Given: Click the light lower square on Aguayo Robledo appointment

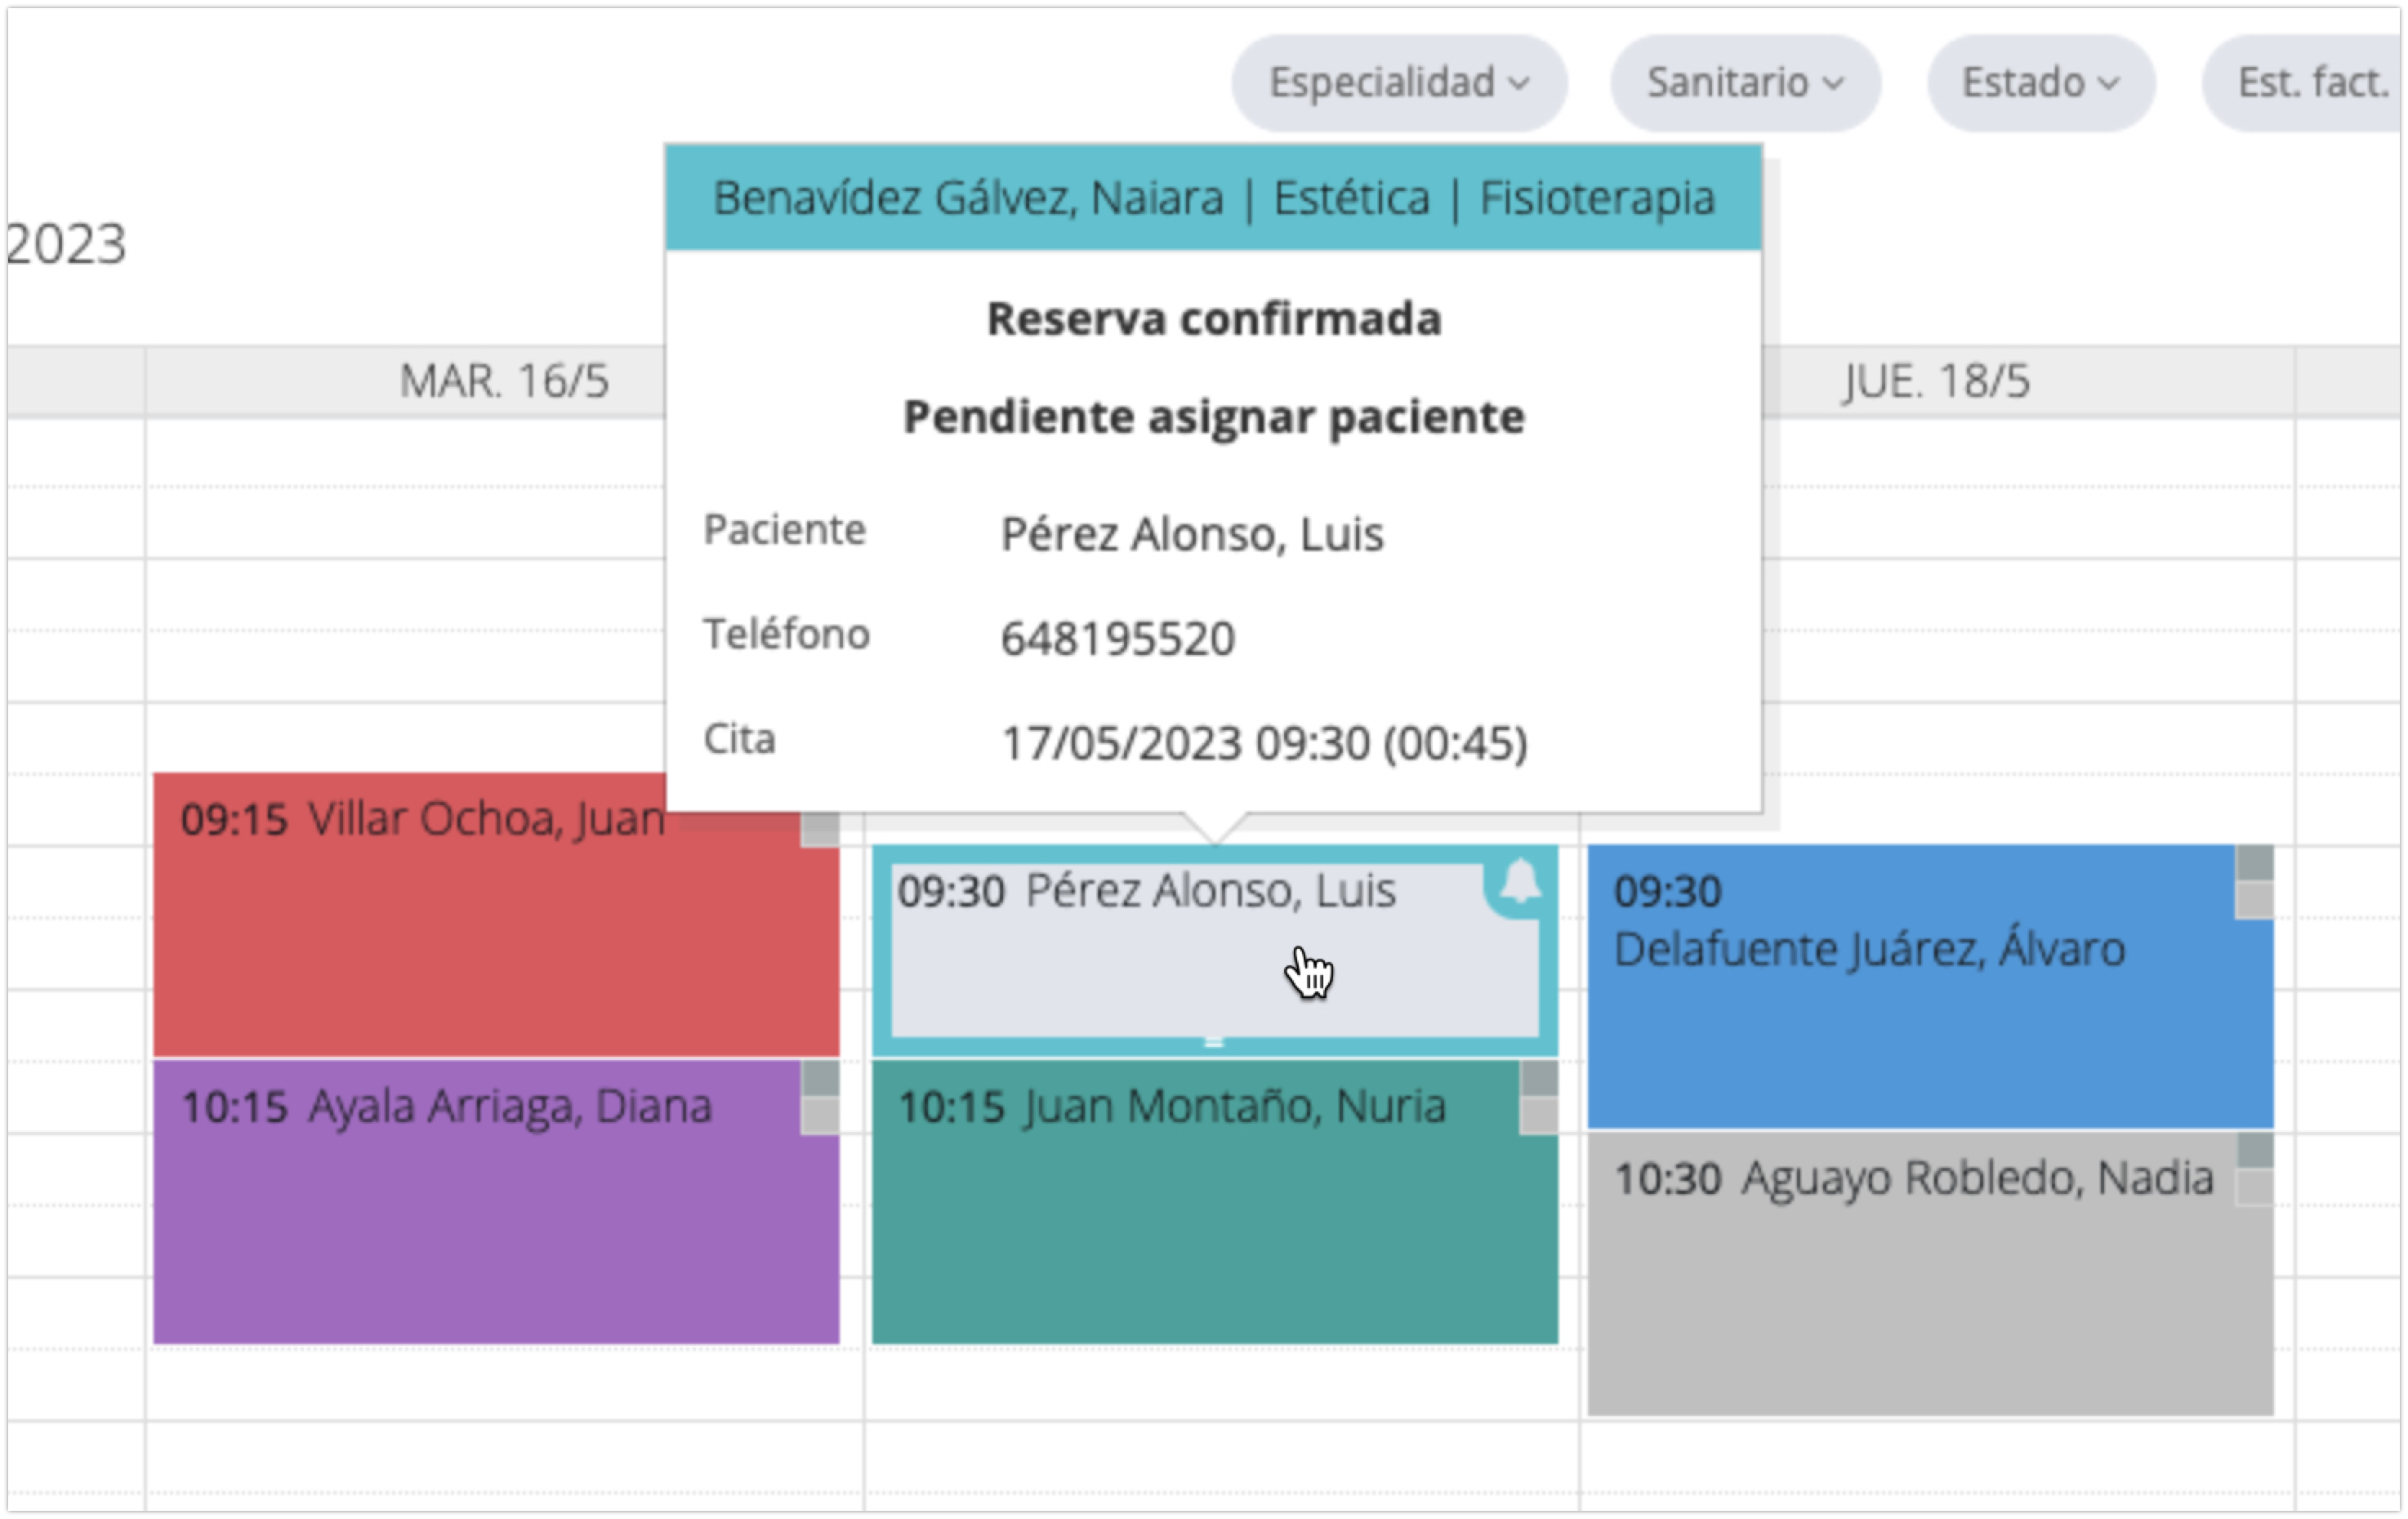Looking at the screenshot, I should (2254, 1188).
